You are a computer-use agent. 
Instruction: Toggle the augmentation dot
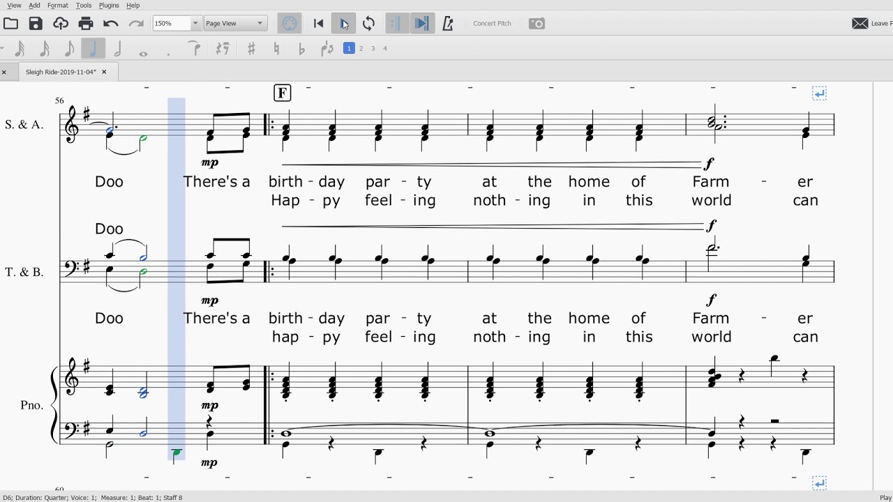coord(168,53)
